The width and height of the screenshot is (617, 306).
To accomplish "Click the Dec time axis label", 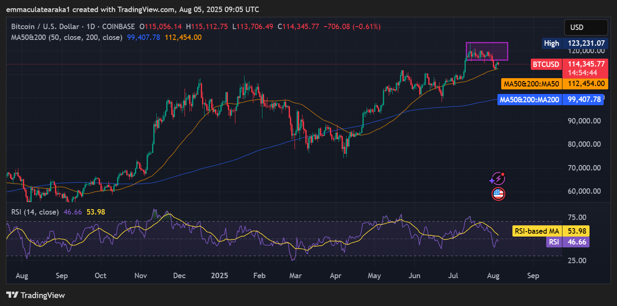I will point(180,276).
